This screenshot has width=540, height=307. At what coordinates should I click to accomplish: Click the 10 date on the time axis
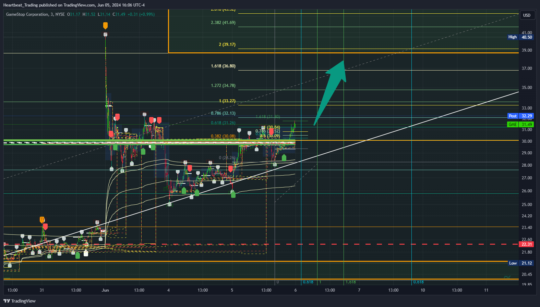pyautogui.click(x=423, y=290)
